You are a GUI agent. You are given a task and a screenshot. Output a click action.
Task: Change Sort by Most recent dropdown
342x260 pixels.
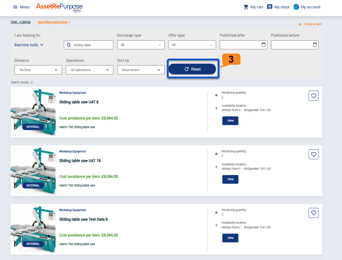[141, 70]
